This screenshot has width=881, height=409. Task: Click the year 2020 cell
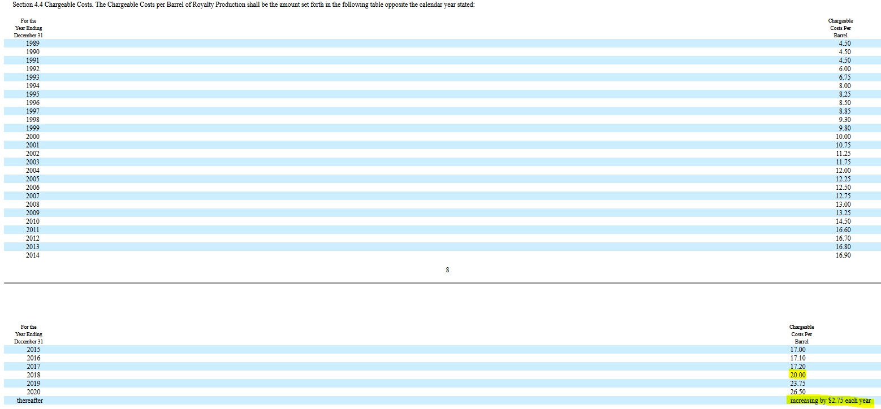point(33,391)
